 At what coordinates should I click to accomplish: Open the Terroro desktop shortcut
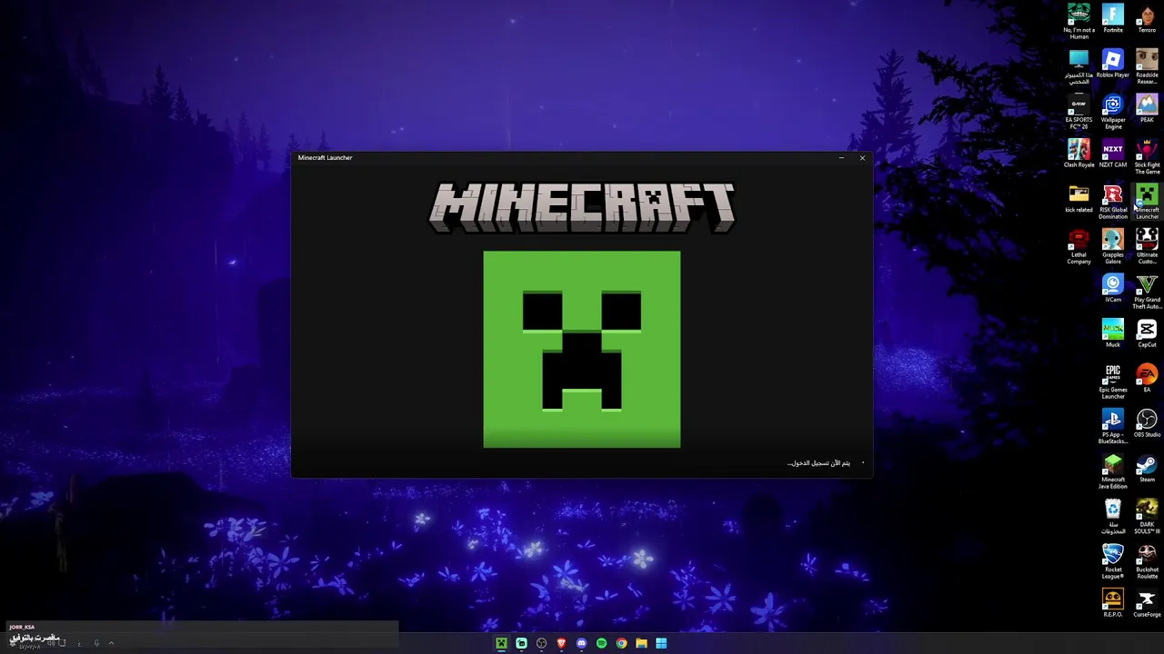click(x=1147, y=18)
